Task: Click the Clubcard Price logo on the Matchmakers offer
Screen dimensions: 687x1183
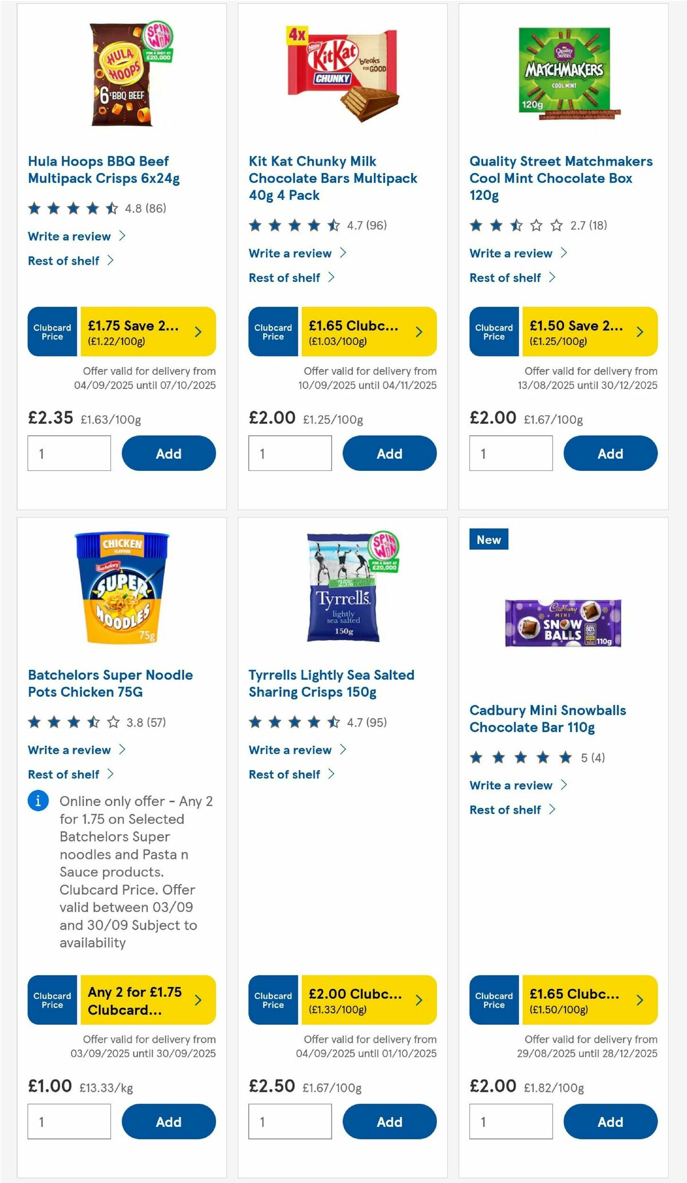Action: click(x=493, y=332)
